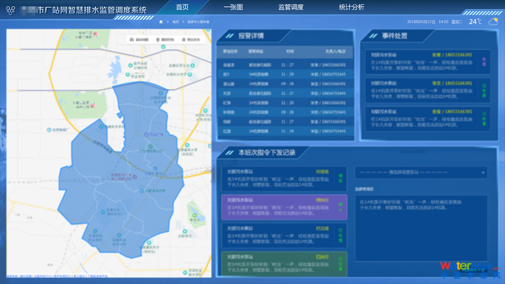Select the purple highlighted 待执行 command record

(x=276, y=207)
